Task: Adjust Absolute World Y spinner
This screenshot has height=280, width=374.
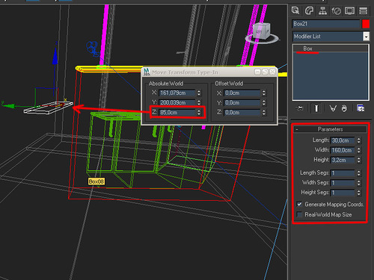Action: [199, 102]
